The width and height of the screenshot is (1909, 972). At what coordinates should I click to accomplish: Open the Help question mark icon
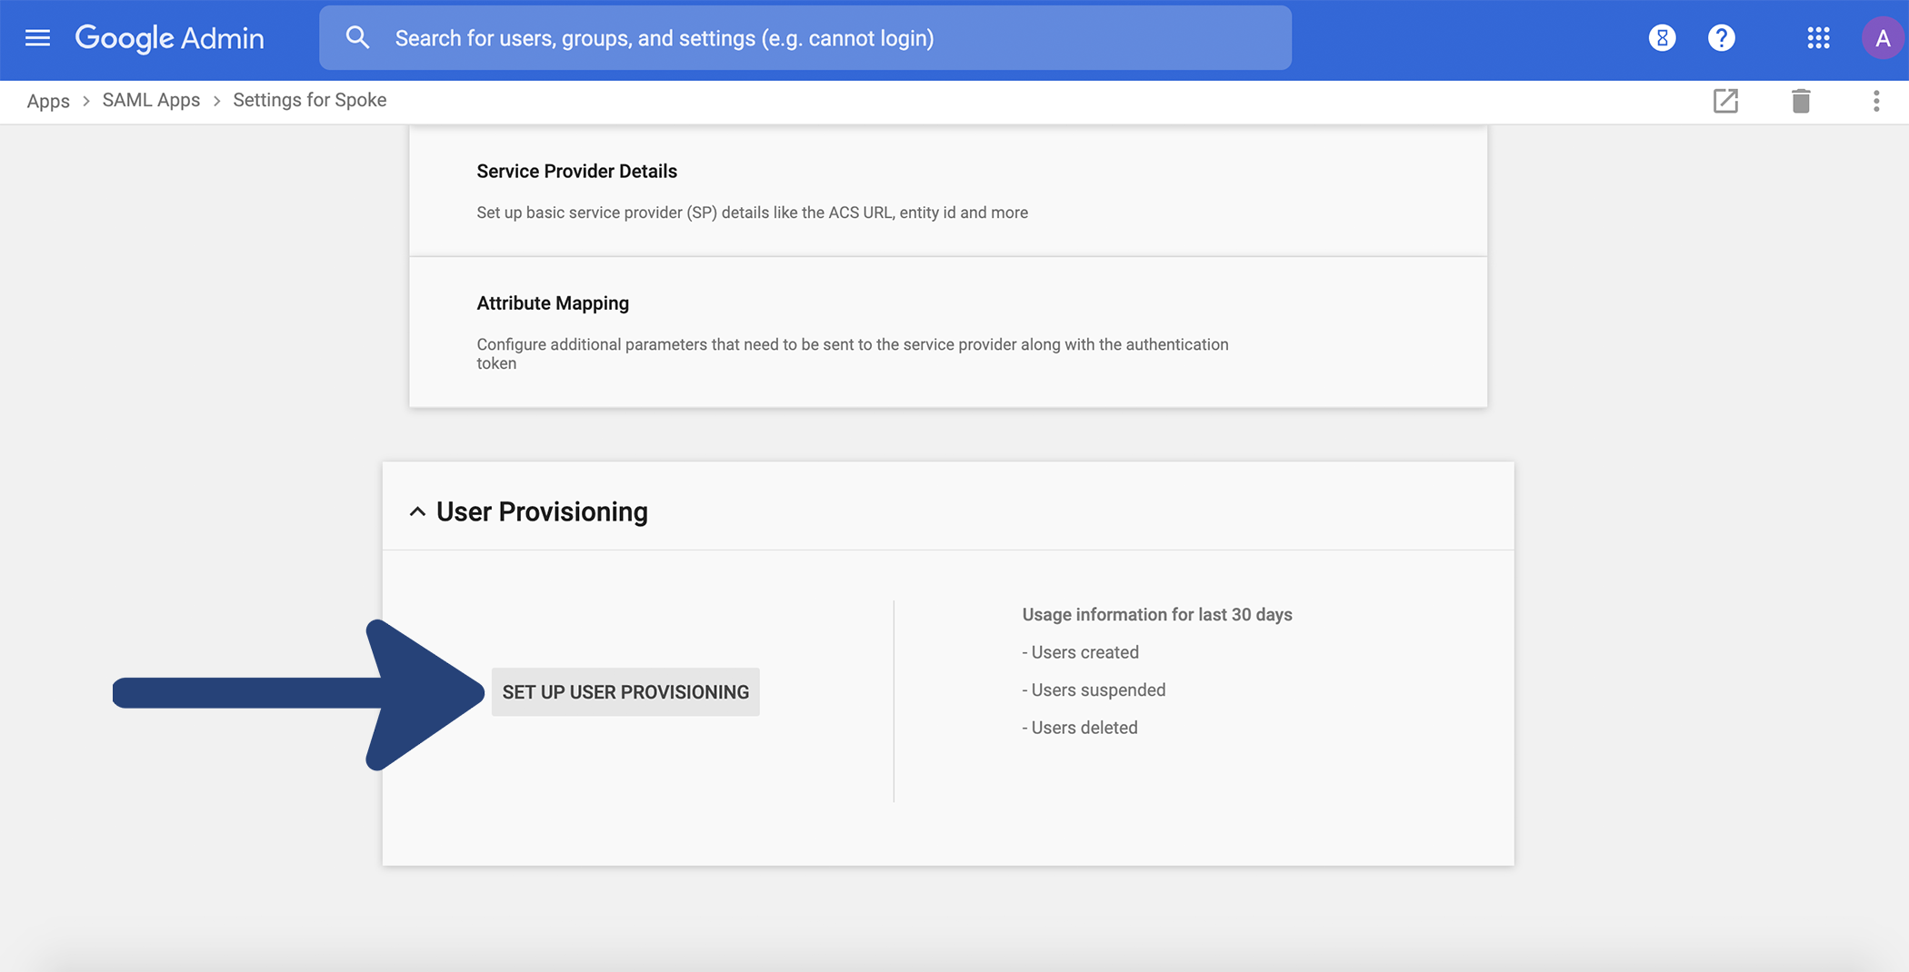1721,38
